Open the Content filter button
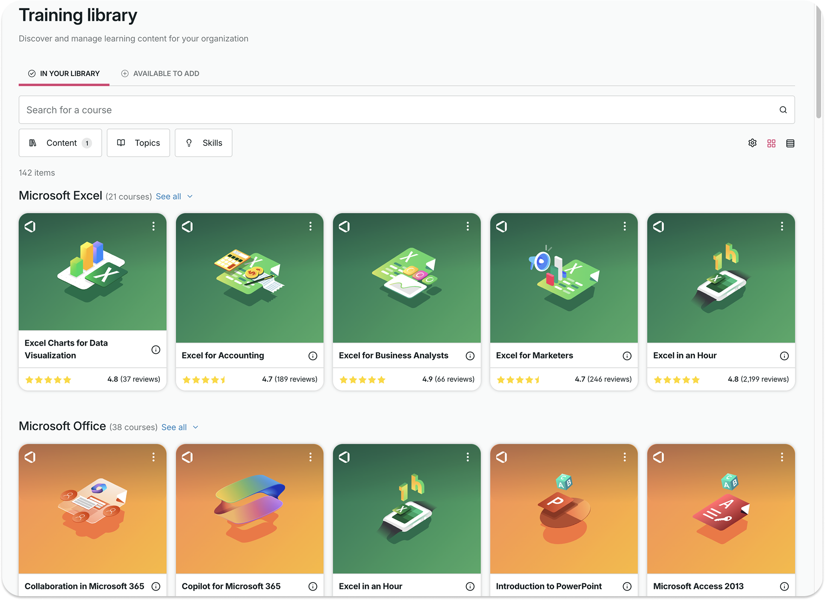 pyautogui.click(x=60, y=143)
